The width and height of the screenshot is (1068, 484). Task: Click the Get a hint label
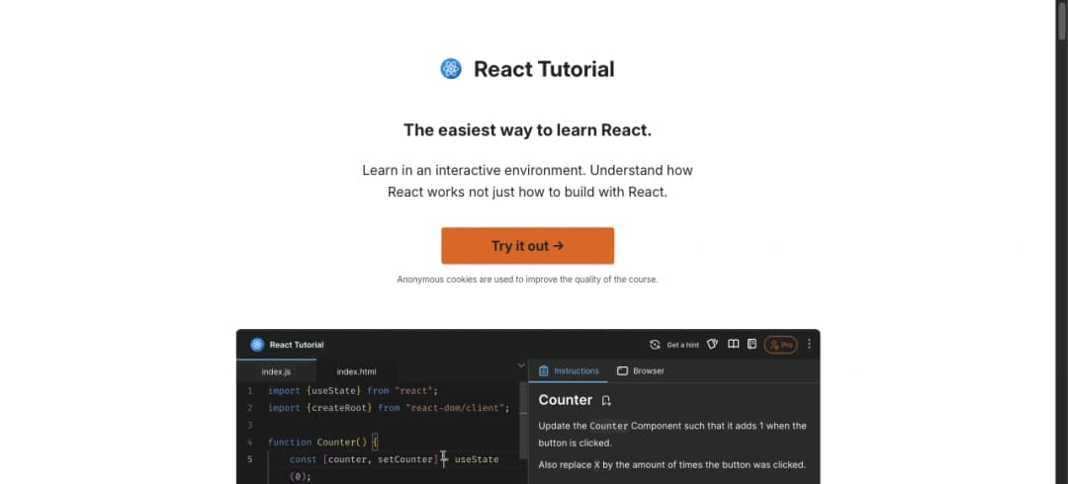(x=682, y=345)
